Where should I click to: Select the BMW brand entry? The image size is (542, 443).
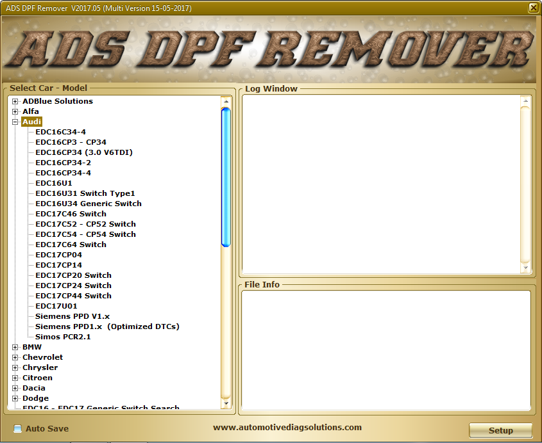(x=32, y=347)
